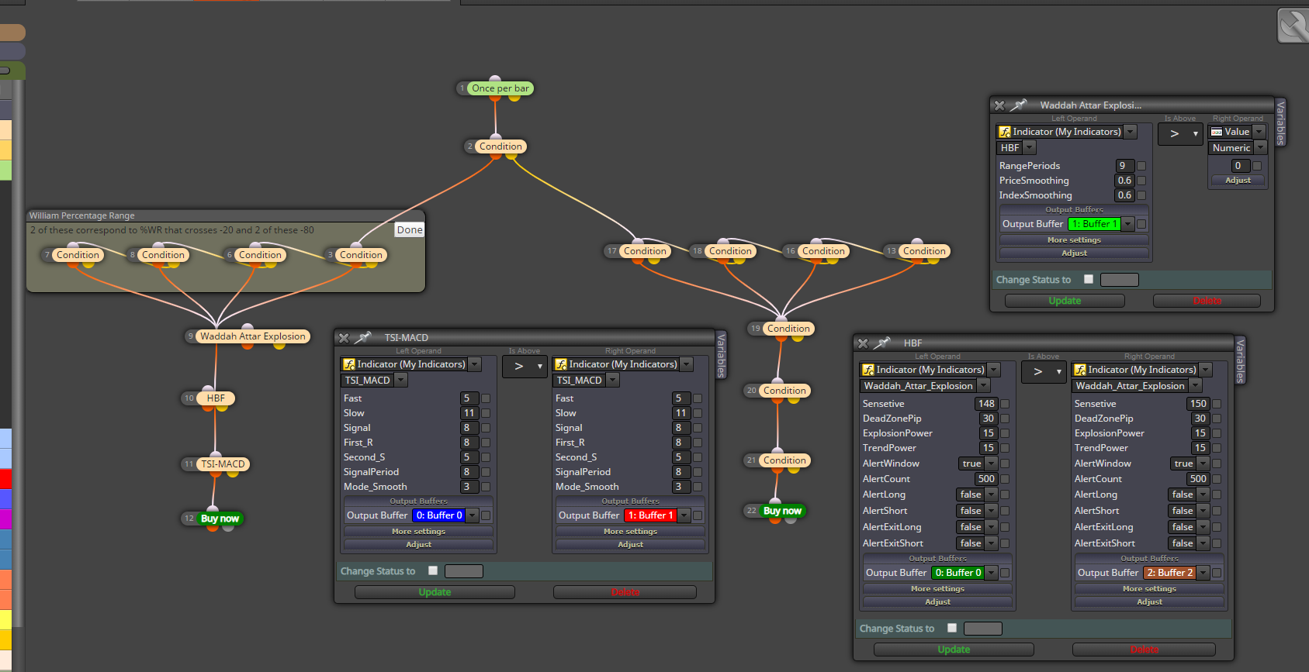
Task: Click Update in the TSI-MACD panel
Action: pyautogui.click(x=435, y=592)
